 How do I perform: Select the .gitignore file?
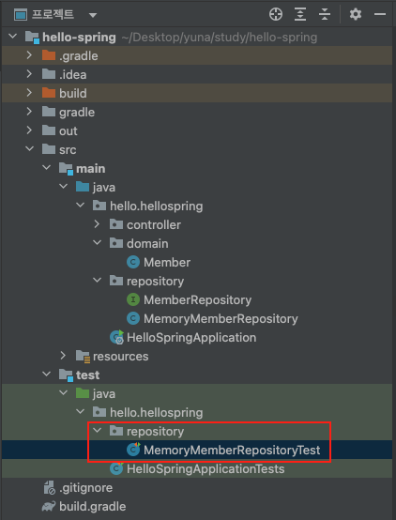86,488
